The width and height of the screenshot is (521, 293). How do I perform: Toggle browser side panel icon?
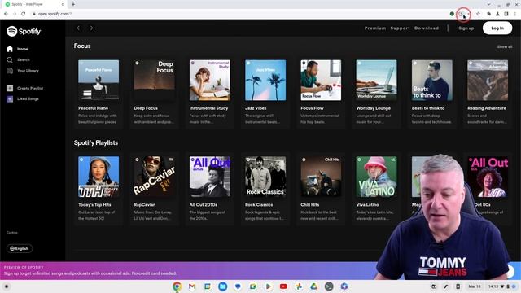[506, 14]
